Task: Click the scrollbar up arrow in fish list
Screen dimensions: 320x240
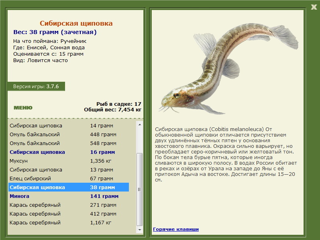Action: pyautogui.click(x=140, y=125)
